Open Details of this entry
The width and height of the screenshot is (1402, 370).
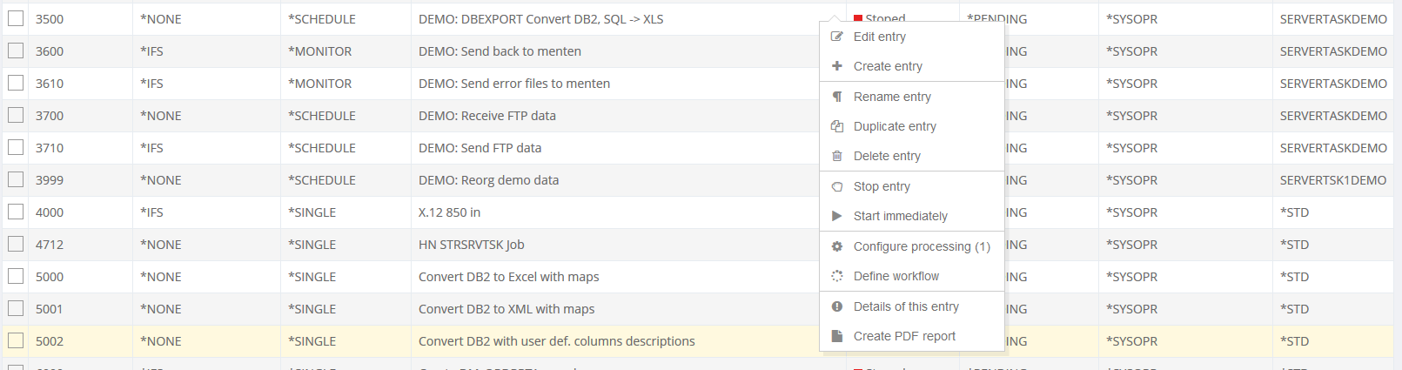(905, 306)
